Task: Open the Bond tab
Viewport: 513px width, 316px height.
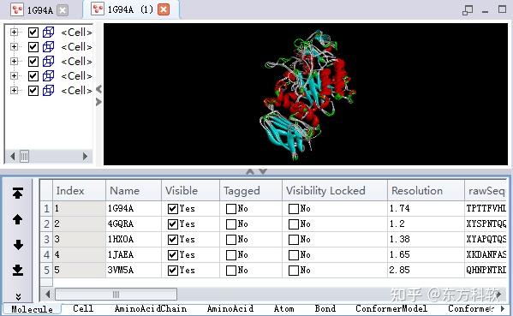Action: (x=325, y=308)
